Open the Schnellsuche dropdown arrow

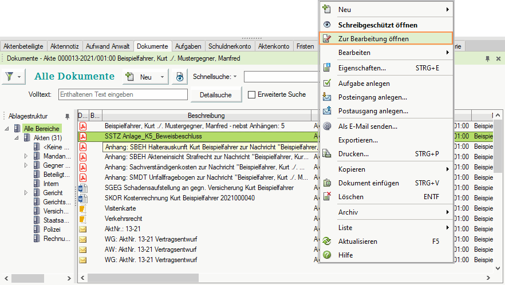coord(234,77)
